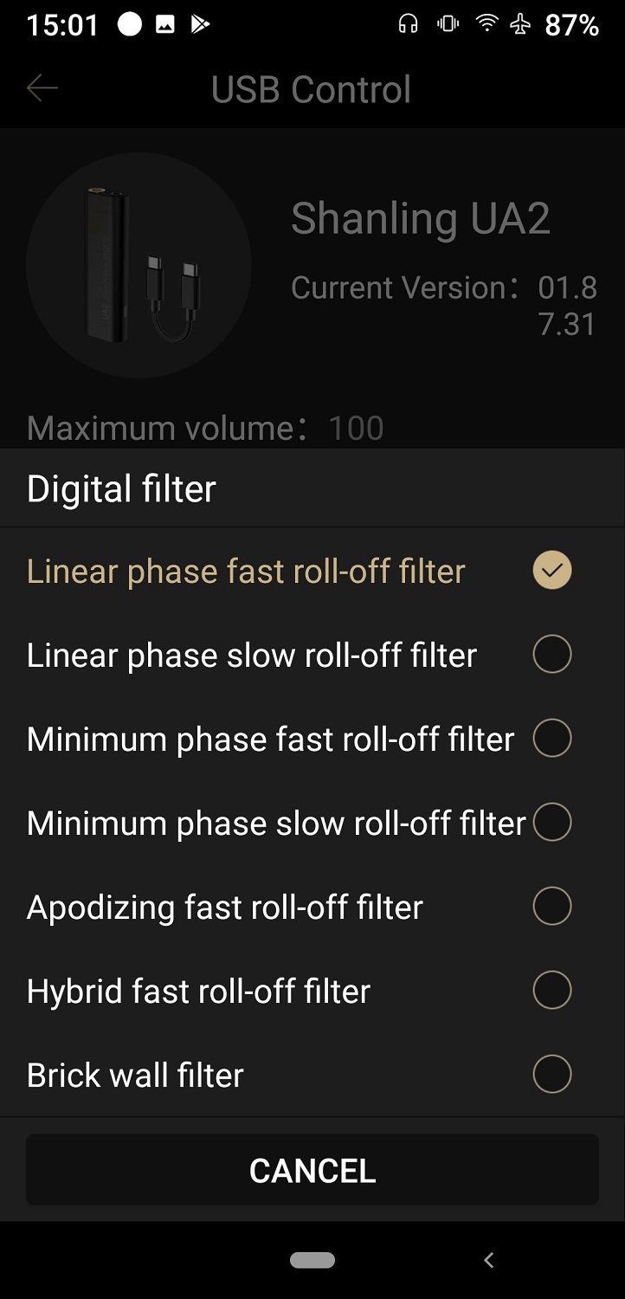Choose the Brick wall filter label
Viewport: 625px width, 1299px height.
coord(136,1076)
